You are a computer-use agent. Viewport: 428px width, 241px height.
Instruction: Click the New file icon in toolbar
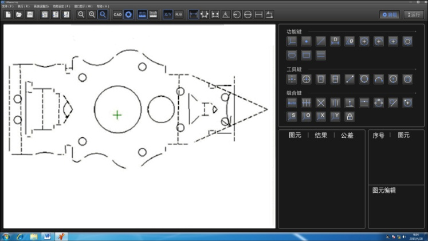click(9, 14)
